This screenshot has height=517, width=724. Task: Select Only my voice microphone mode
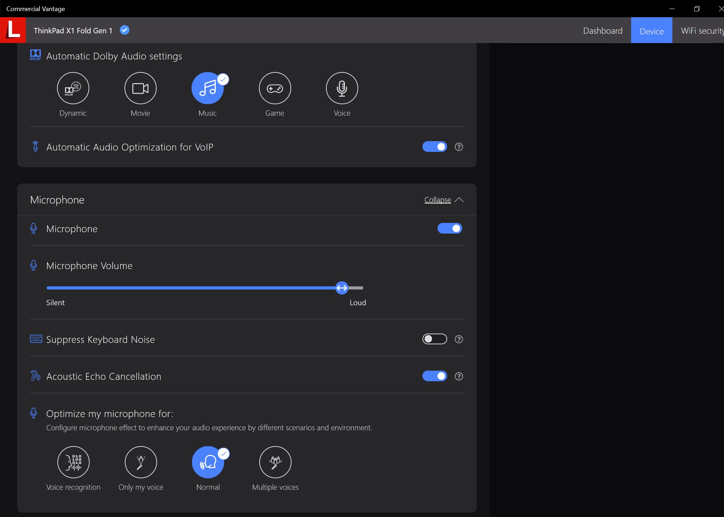[141, 462]
